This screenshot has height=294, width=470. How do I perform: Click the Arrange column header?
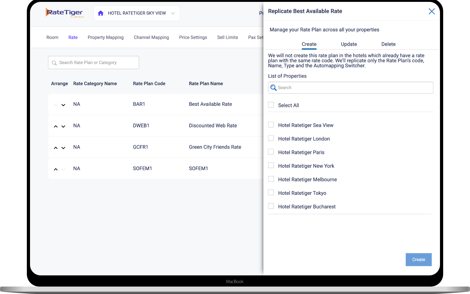click(x=60, y=84)
